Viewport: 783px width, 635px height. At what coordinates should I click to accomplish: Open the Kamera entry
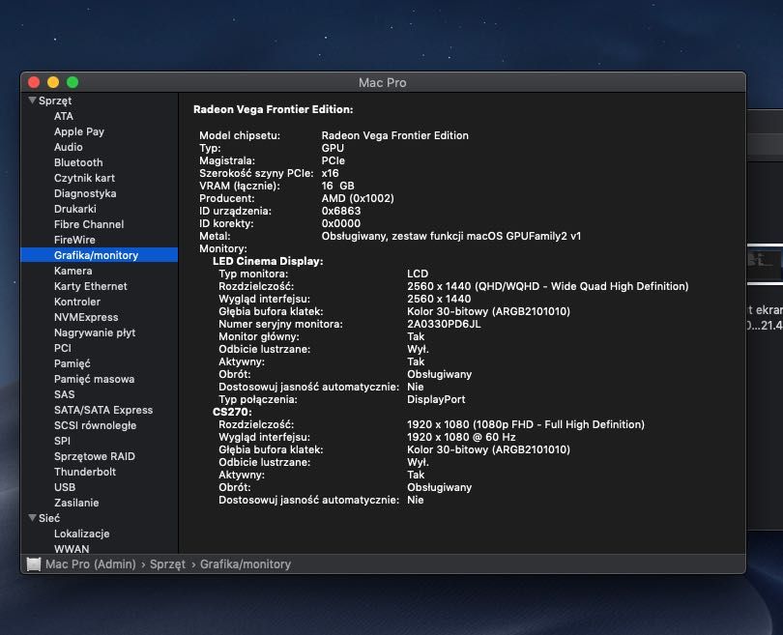tap(72, 271)
